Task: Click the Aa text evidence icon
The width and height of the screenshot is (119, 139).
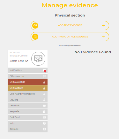Action: point(35,25)
